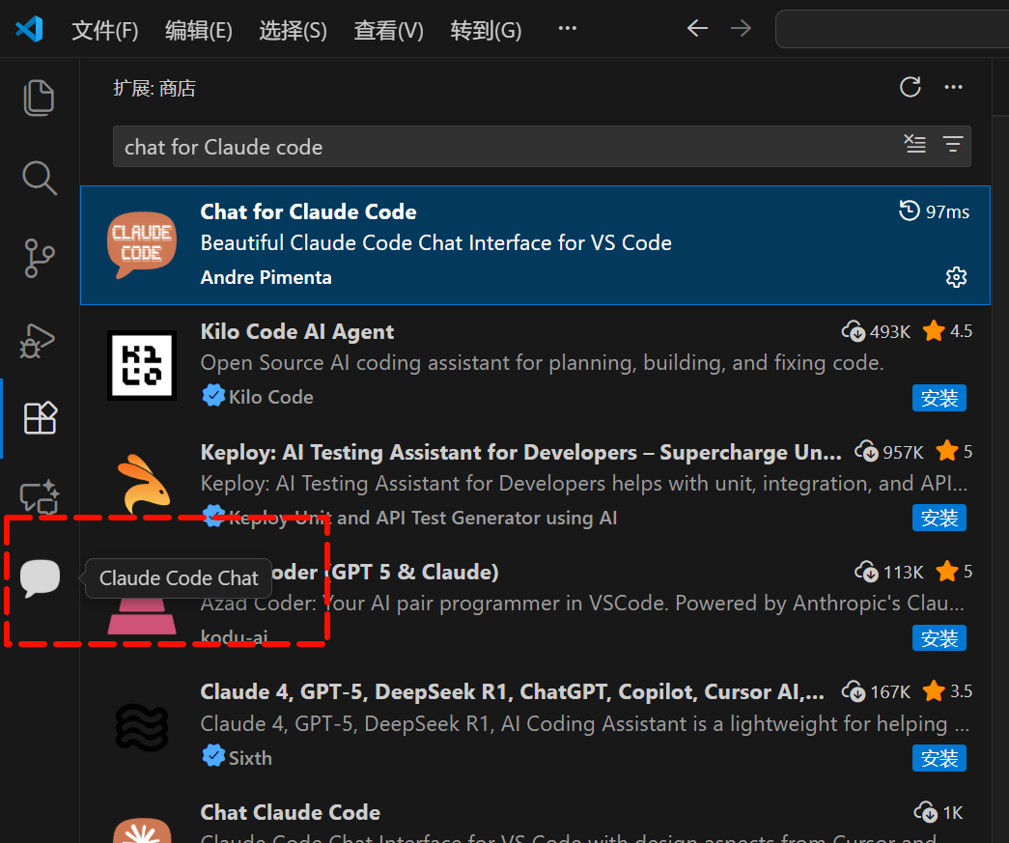Click the Sixth wavy logo thumbnail
The height and width of the screenshot is (843, 1009).
[142, 727]
